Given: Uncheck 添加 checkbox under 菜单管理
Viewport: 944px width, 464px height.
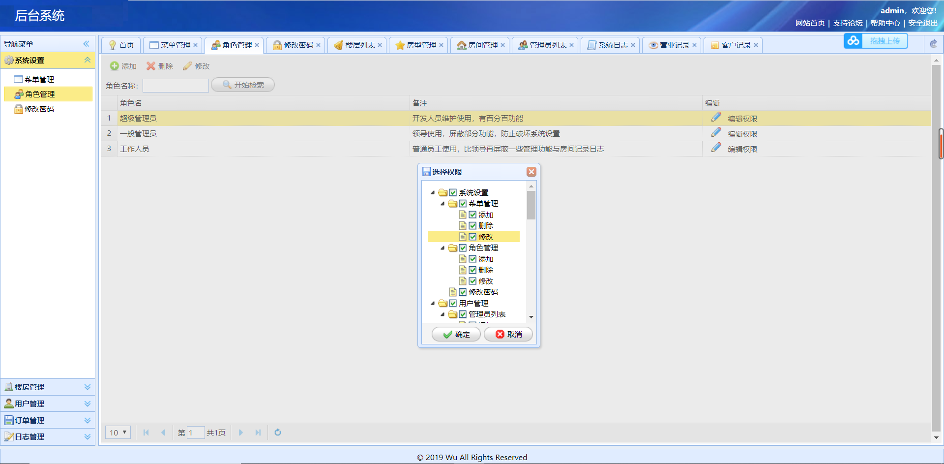Looking at the screenshot, I should pyautogui.click(x=472, y=215).
